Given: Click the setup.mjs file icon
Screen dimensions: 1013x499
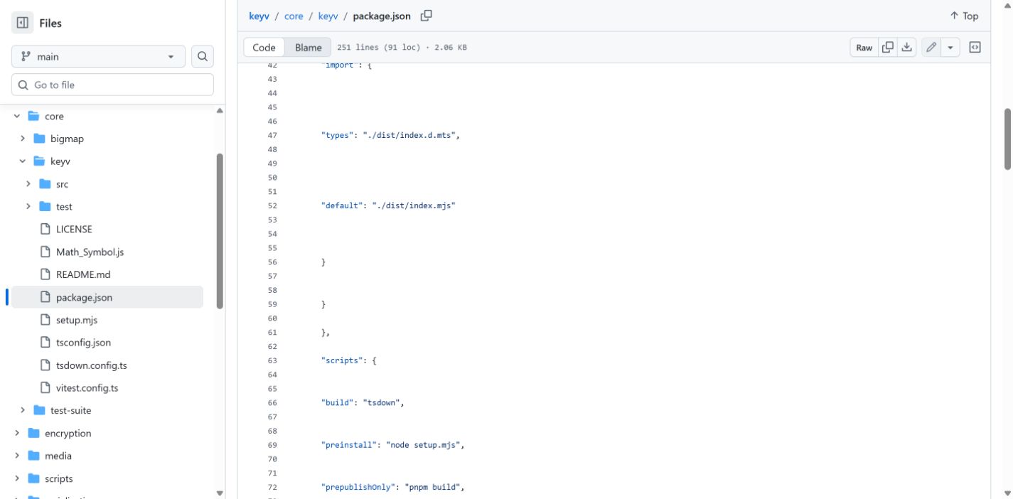Looking at the screenshot, I should pos(45,320).
